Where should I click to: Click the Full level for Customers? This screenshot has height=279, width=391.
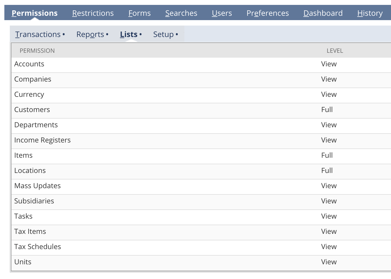coord(327,110)
